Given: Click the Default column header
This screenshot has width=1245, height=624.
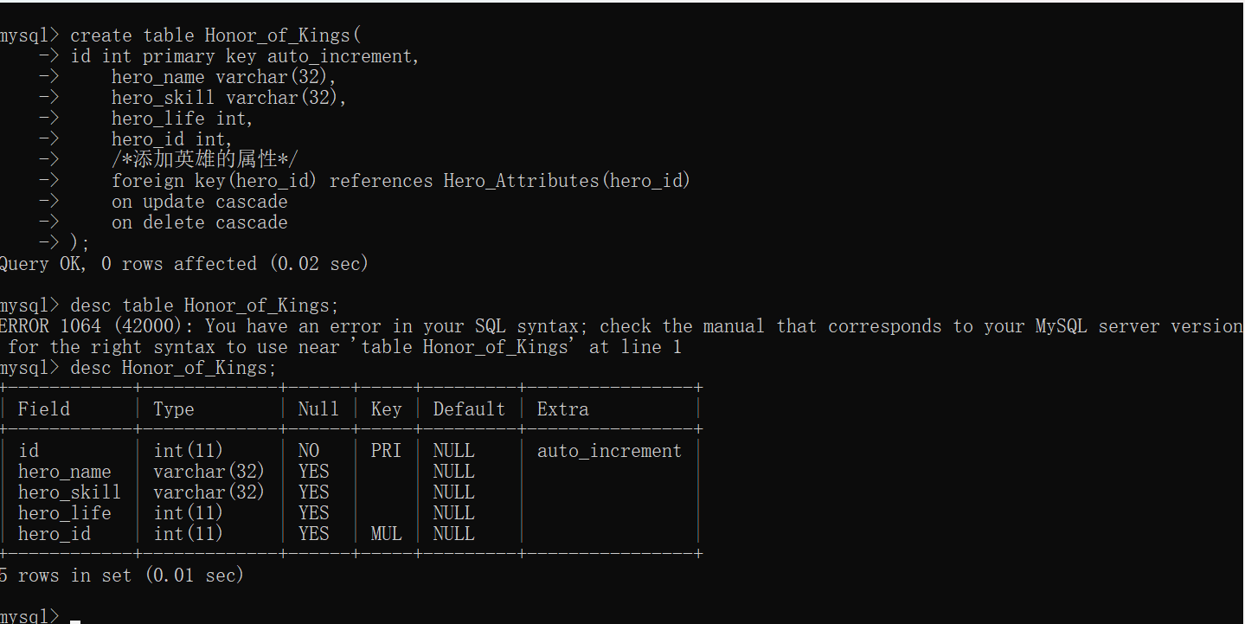Looking at the screenshot, I should pyautogui.click(x=469, y=409).
